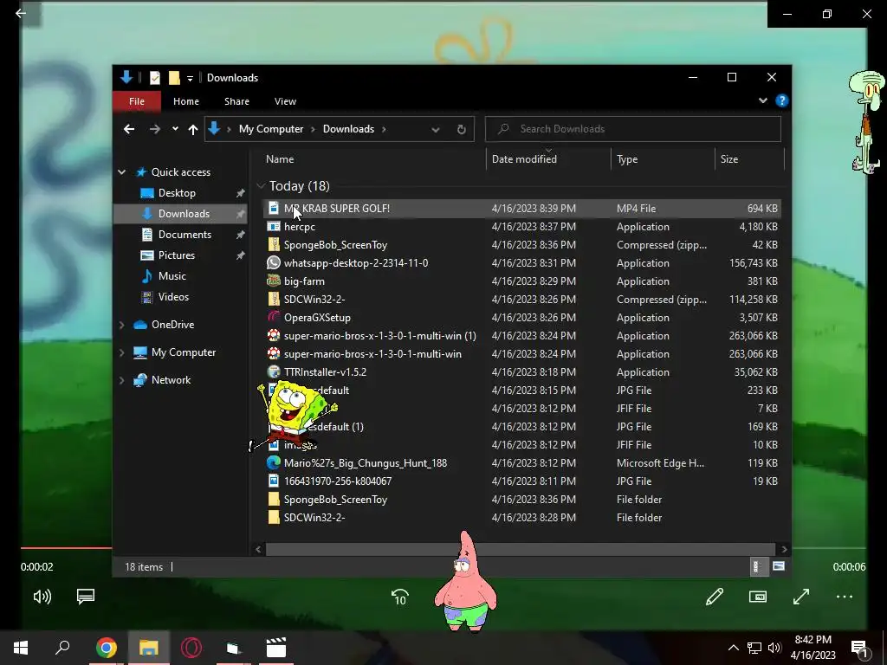Select Desktop in Quick access

(177, 193)
